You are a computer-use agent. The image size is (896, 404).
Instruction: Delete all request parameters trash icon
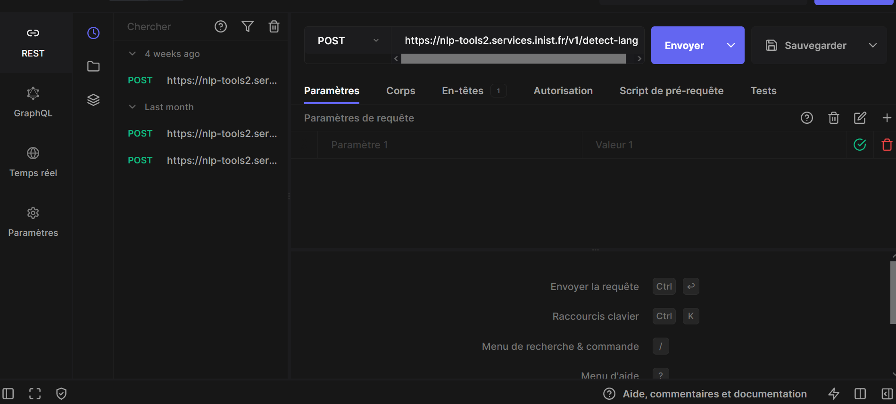point(833,118)
